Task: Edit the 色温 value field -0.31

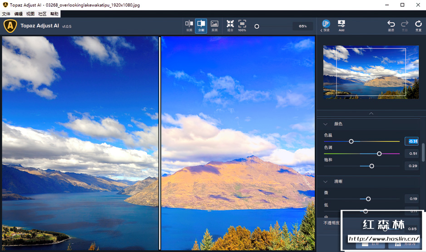Action: 411,141
